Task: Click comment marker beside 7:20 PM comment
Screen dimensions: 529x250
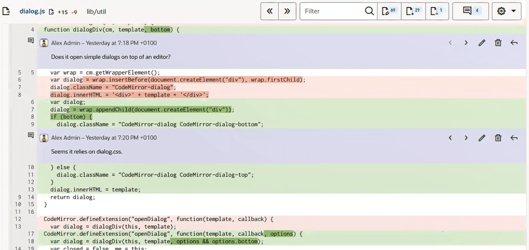Action: [30, 135]
